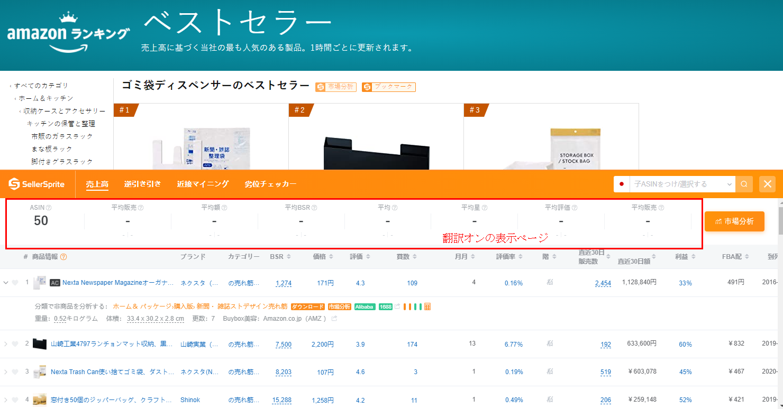Open the 子ASIN select dropdown

[682, 184]
